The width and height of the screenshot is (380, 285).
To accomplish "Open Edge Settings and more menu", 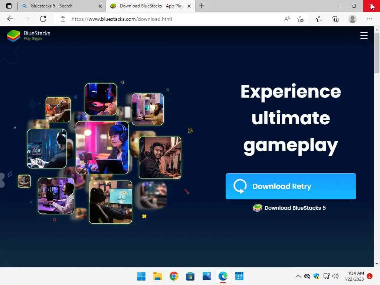I will pyautogui.click(x=369, y=19).
